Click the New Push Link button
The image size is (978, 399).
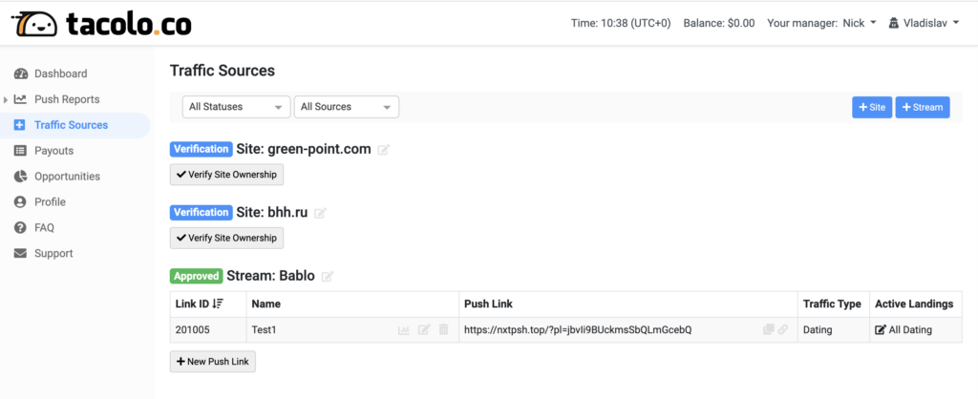click(213, 362)
